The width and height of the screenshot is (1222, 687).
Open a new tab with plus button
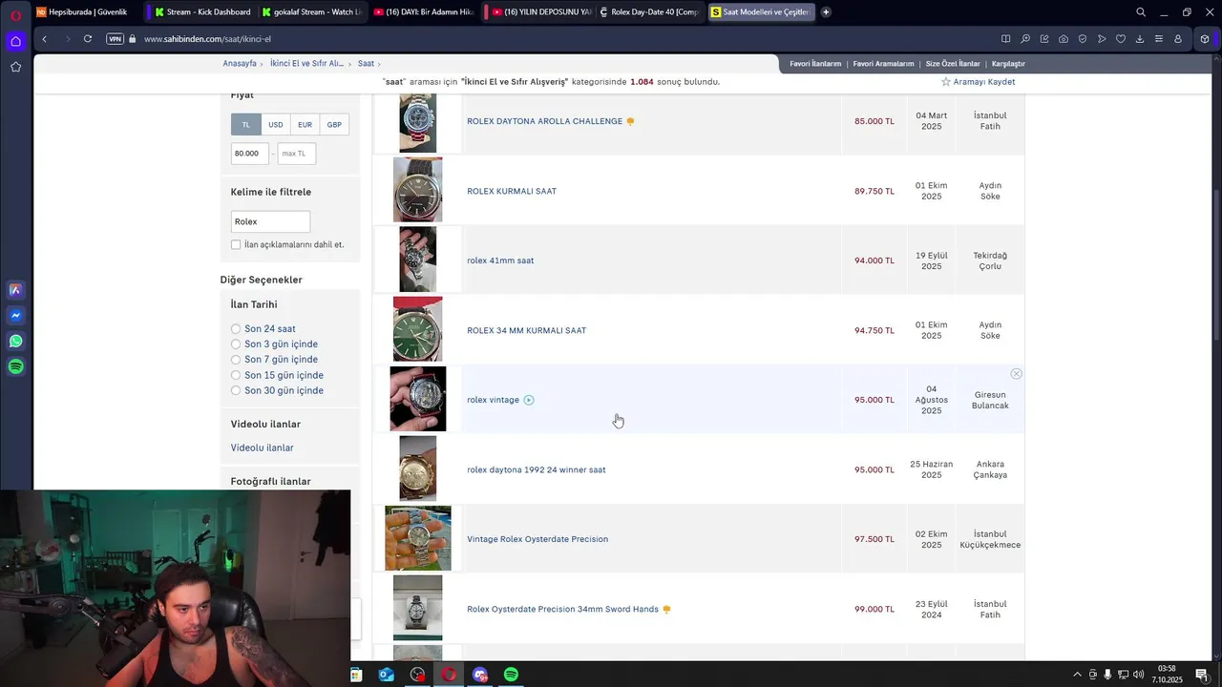click(x=826, y=12)
